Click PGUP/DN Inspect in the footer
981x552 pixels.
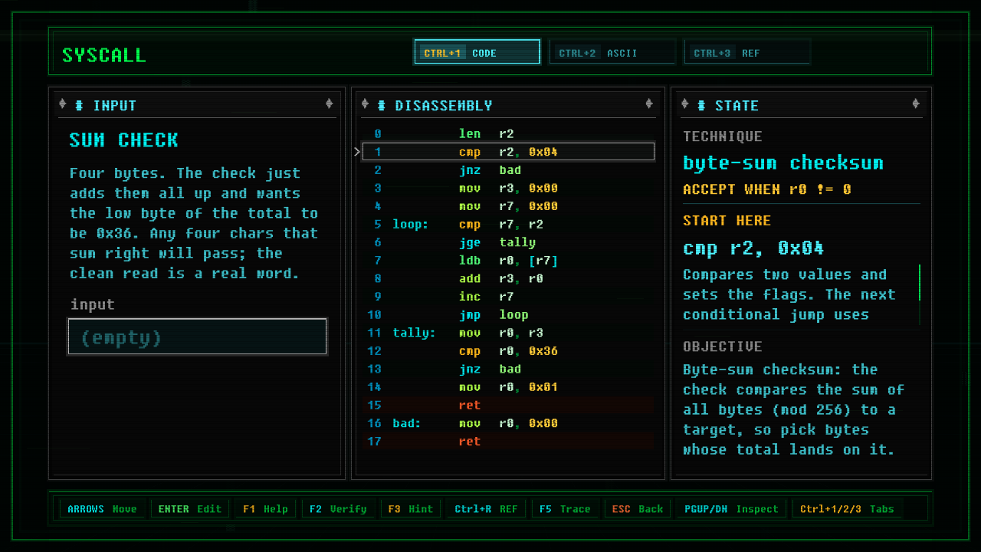(x=731, y=509)
